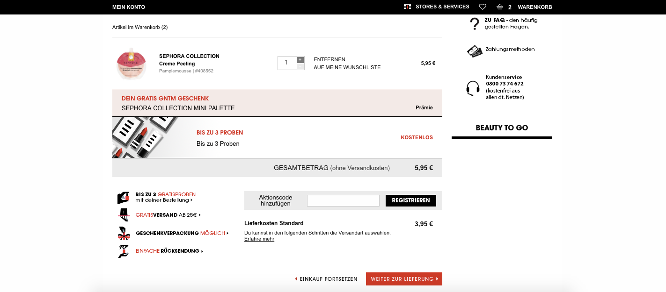Click the FAQ question mark icon

coord(475,24)
